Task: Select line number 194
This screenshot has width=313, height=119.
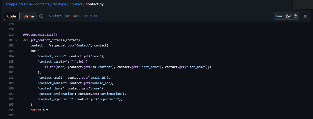Action: 11,110
